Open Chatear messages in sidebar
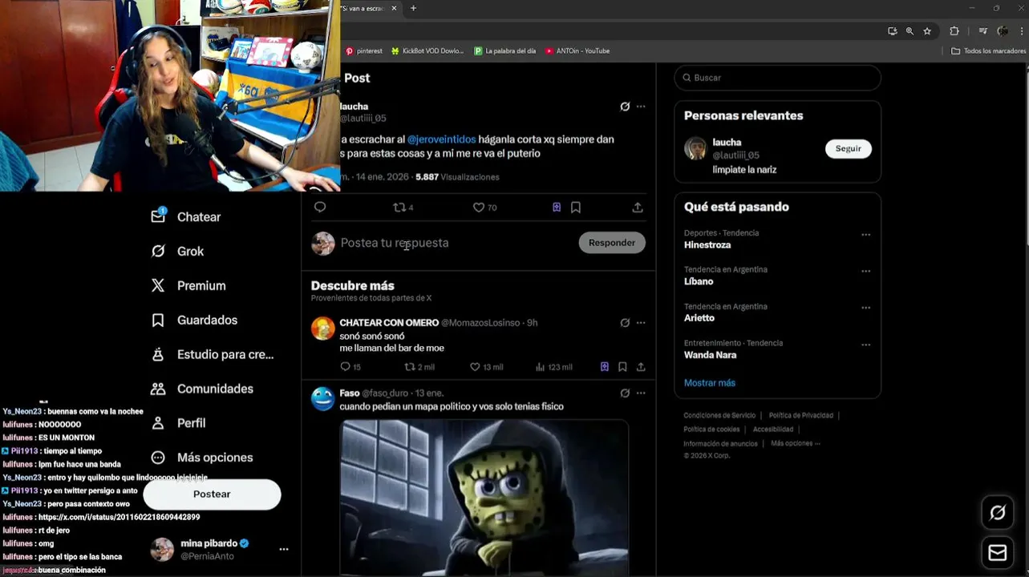 click(x=186, y=217)
